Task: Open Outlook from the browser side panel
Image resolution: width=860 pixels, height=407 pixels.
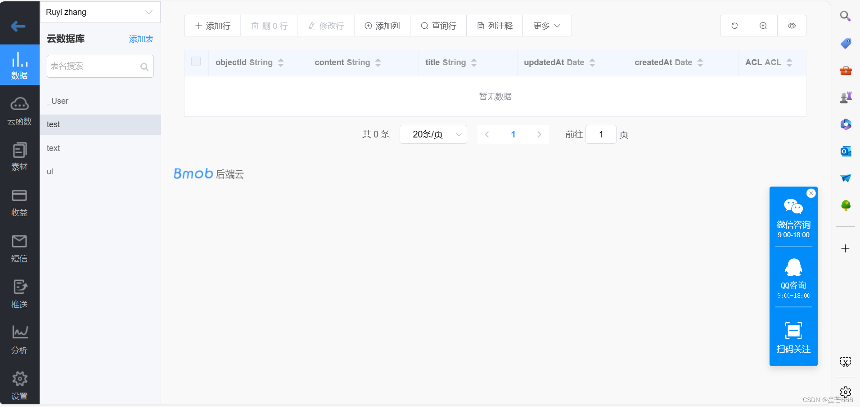Action: click(x=846, y=151)
